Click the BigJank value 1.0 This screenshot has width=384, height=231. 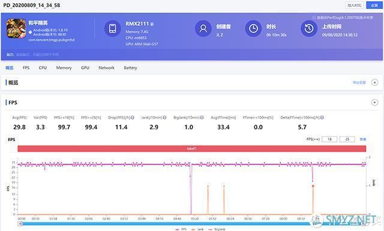coord(188,127)
